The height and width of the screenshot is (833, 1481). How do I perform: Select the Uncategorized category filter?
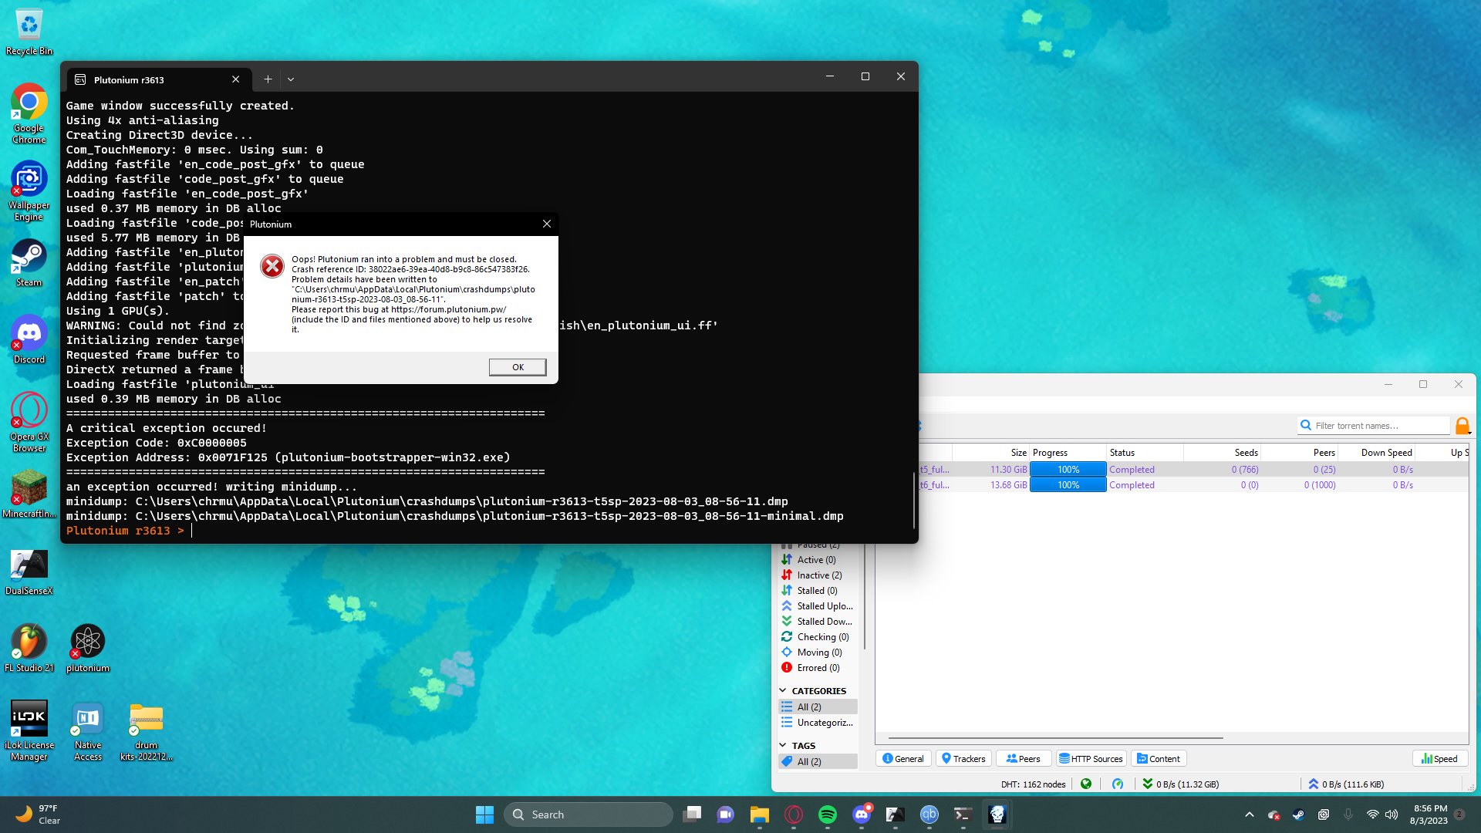(x=818, y=723)
